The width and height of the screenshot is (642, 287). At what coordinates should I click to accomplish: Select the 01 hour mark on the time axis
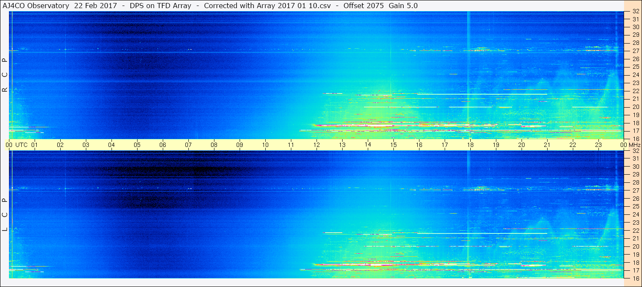coord(35,145)
